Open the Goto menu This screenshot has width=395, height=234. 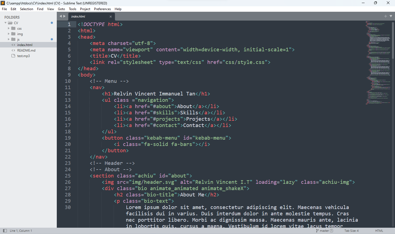(x=61, y=9)
